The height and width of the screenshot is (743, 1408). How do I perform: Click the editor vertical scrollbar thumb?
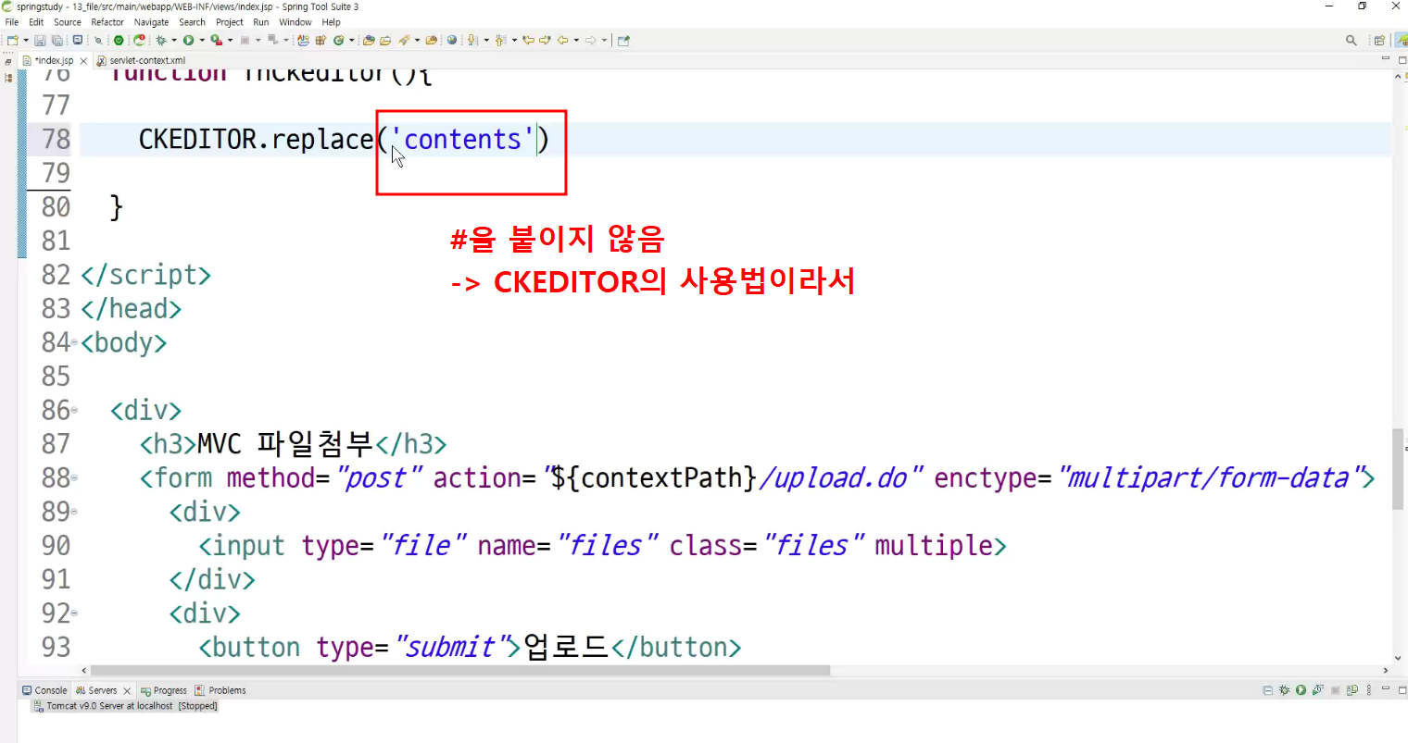(x=1398, y=469)
